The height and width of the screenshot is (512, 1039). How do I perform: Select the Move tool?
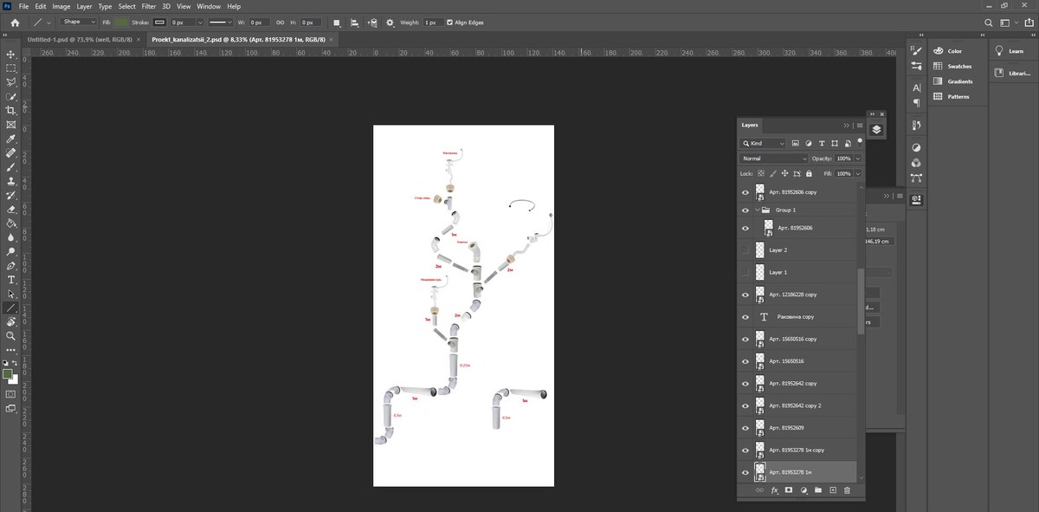[x=10, y=54]
